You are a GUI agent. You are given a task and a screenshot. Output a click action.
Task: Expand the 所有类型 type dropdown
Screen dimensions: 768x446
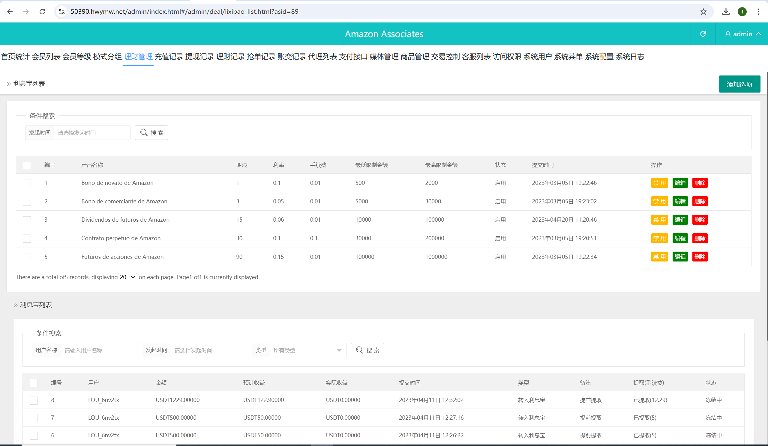coord(308,350)
